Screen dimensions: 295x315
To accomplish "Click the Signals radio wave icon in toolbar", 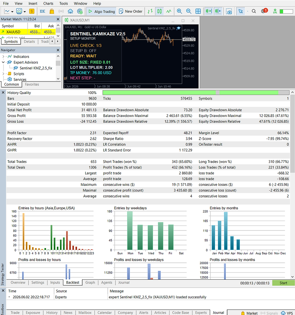I will [61, 11].
